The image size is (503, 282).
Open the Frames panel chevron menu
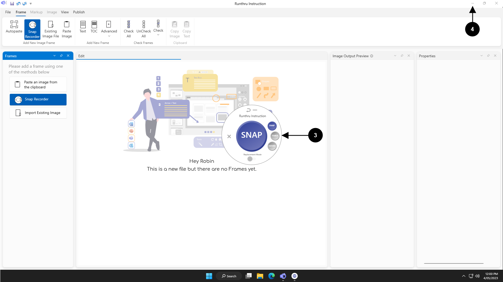[54, 56]
